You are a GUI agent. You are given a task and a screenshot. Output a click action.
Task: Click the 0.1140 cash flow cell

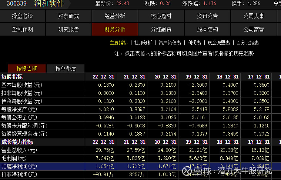(106, 134)
